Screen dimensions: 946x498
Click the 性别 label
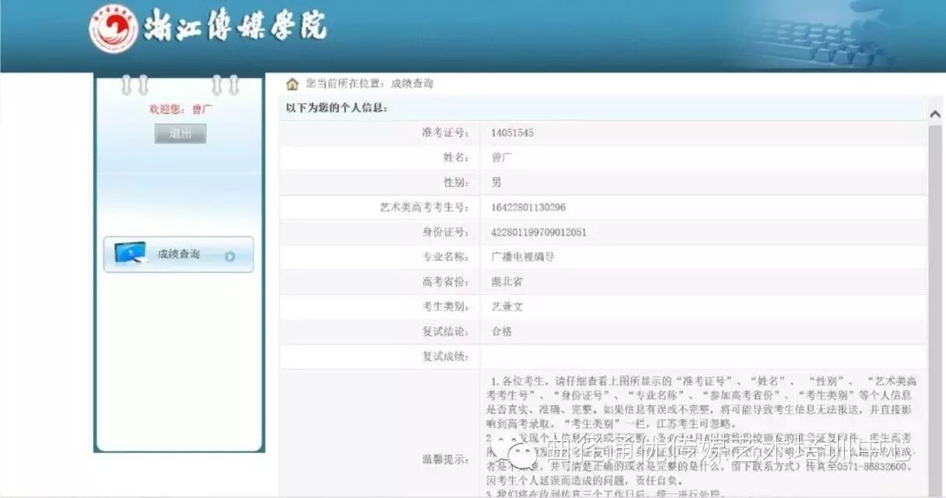coord(457,183)
